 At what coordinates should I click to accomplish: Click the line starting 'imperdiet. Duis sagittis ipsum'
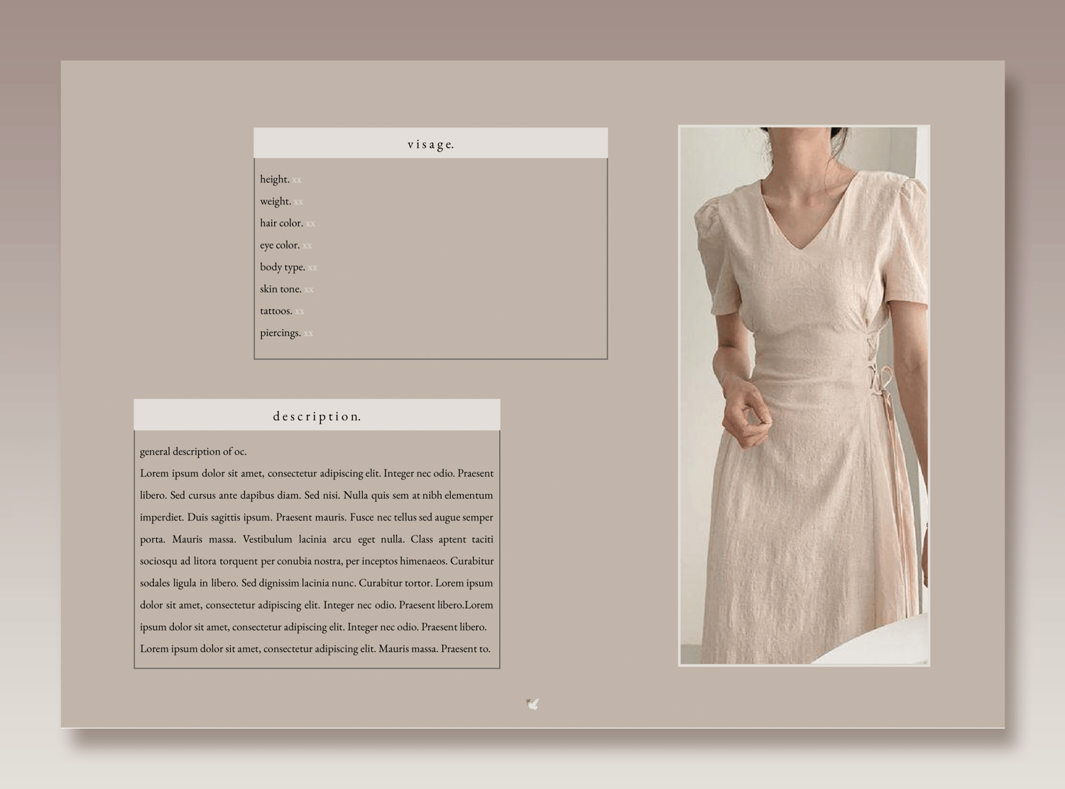(317, 517)
